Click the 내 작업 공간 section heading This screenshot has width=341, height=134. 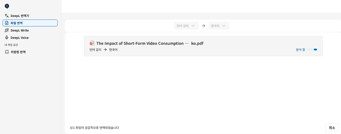click(11, 45)
